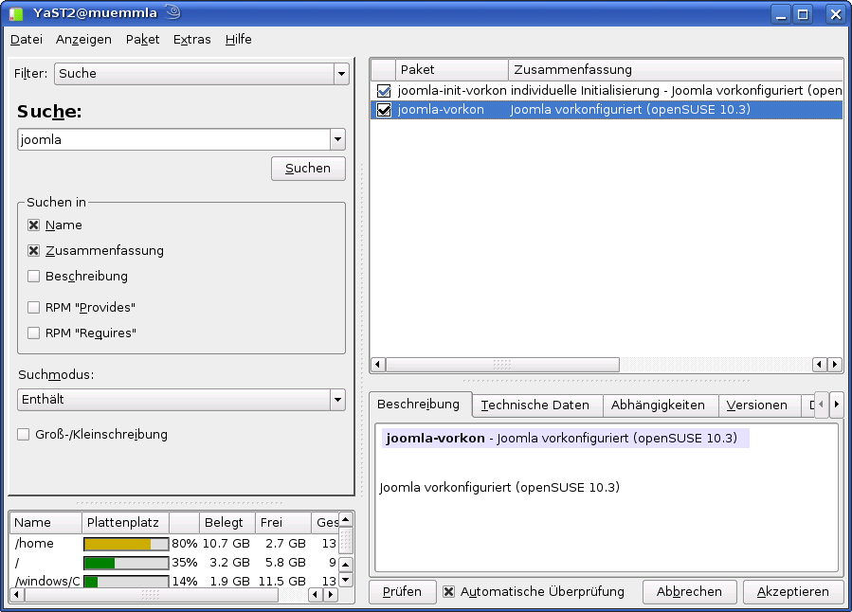
Task: Click the /windows/C usage bar
Action: coord(126,582)
